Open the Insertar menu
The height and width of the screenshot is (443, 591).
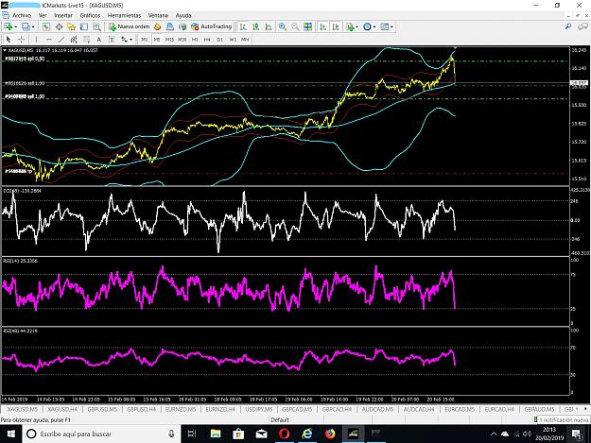[x=63, y=15]
